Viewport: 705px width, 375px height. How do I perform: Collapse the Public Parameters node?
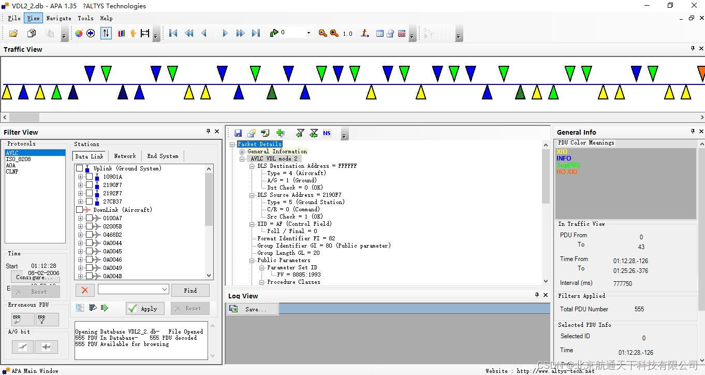252,261
